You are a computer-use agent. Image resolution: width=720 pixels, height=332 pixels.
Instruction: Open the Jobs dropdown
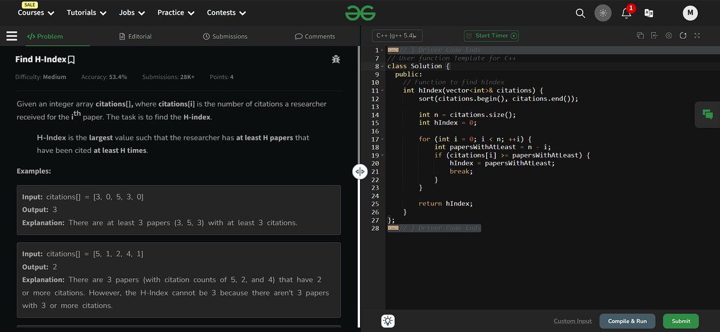pos(132,13)
